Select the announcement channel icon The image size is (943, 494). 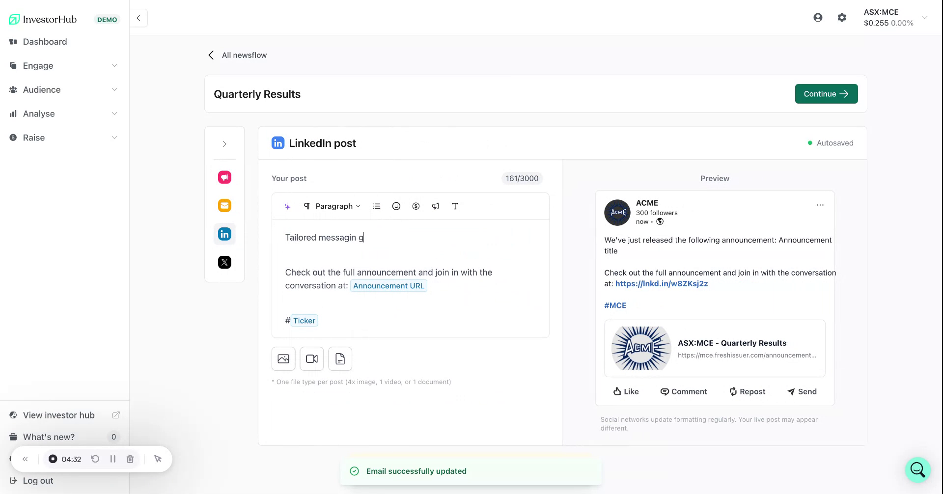224,177
